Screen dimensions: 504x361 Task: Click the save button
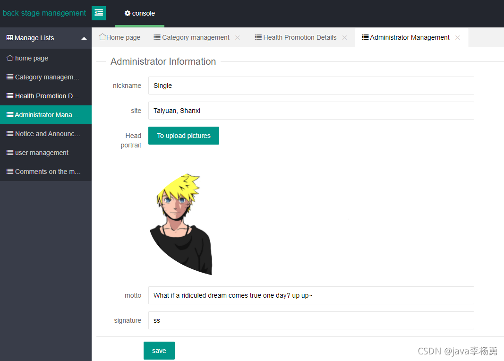point(159,351)
